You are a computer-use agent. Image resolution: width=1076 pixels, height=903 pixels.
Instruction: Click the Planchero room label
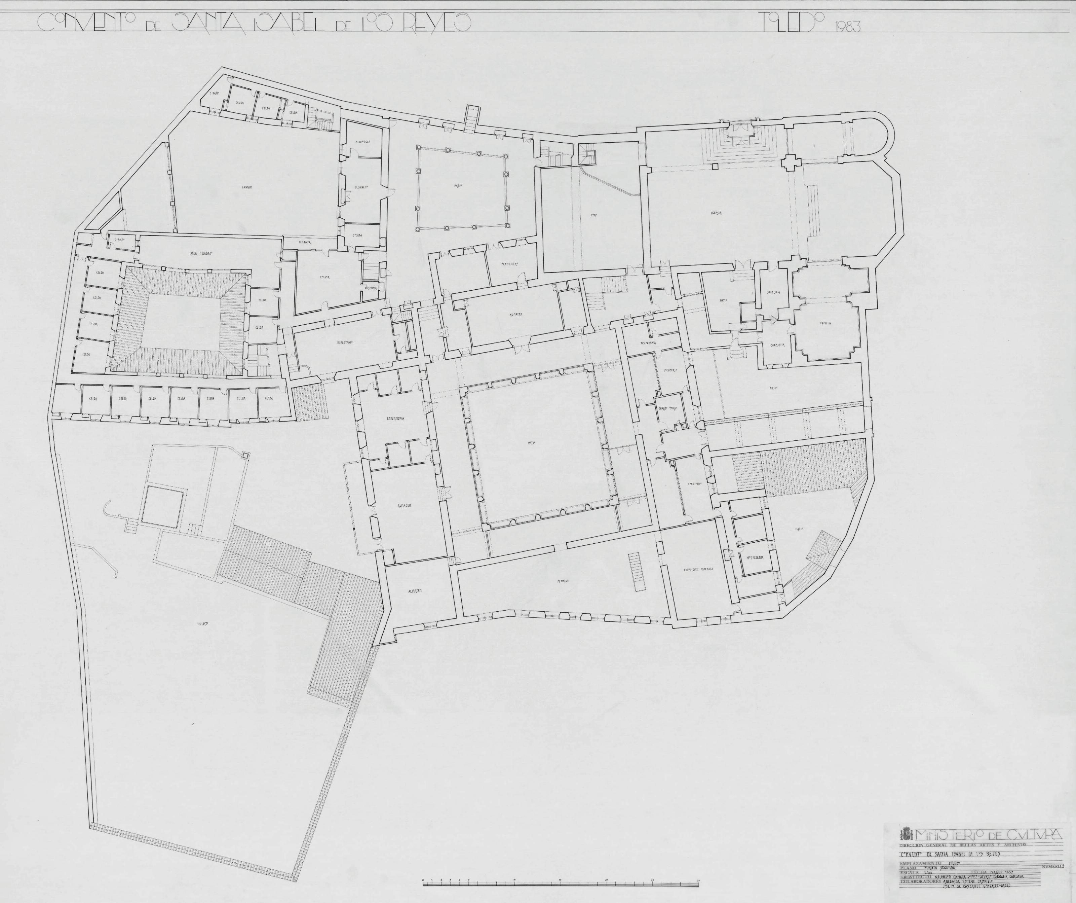510,264
